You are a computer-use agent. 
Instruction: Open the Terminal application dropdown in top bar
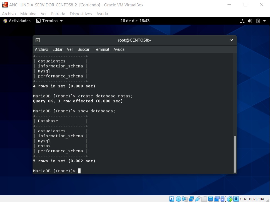tap(49, 21)
